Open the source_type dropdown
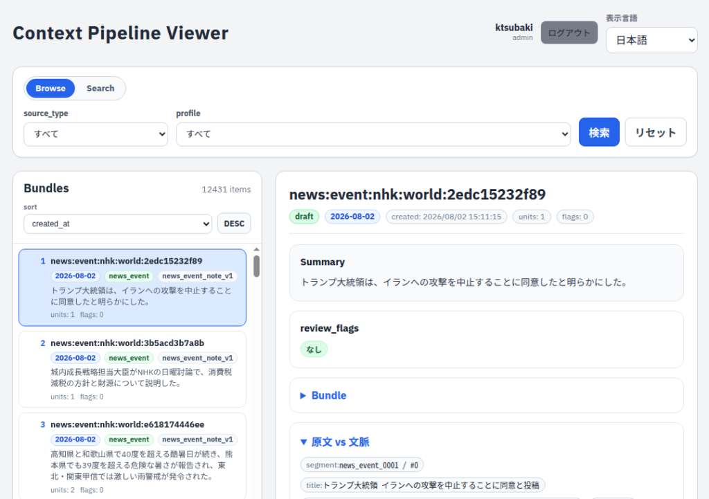 (x=96, y=134)
